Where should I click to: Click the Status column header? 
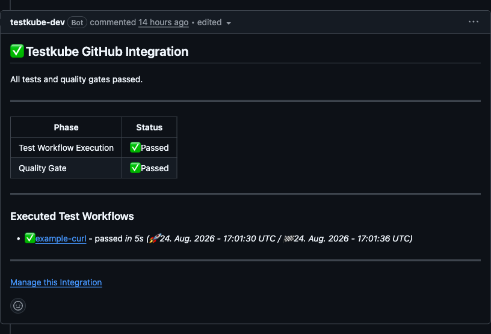pyautogui.click(x=149, y=127)
